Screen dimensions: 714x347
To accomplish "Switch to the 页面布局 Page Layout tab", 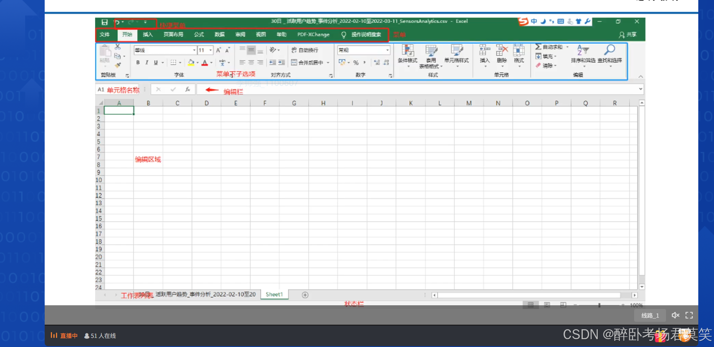I will click(173, 34).
